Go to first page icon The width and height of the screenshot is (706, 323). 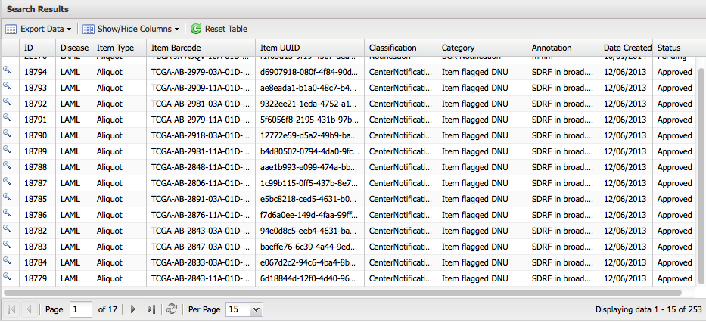point(11,309)
